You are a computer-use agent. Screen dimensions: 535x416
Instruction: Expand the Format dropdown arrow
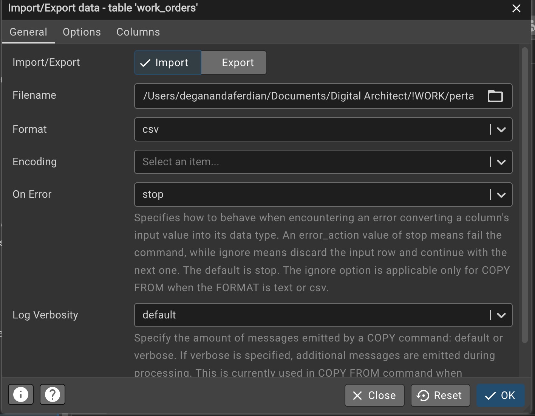click(501, 130)
